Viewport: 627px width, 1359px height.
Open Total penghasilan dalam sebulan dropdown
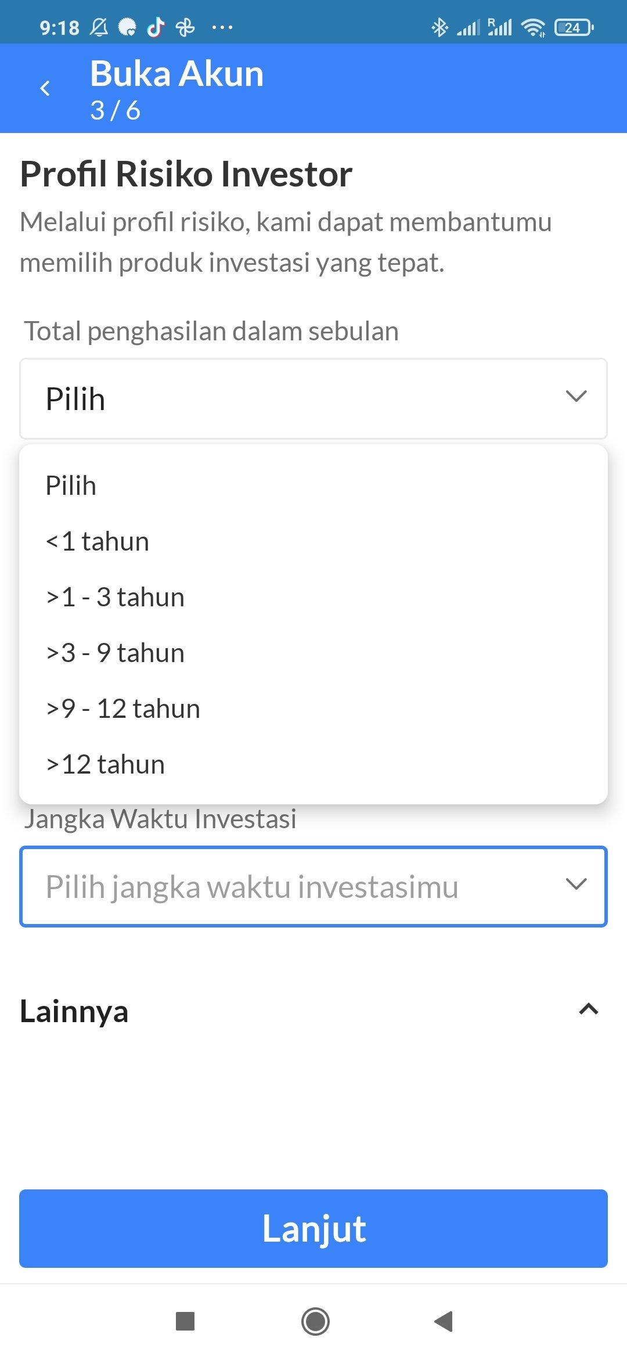[313, 398]
